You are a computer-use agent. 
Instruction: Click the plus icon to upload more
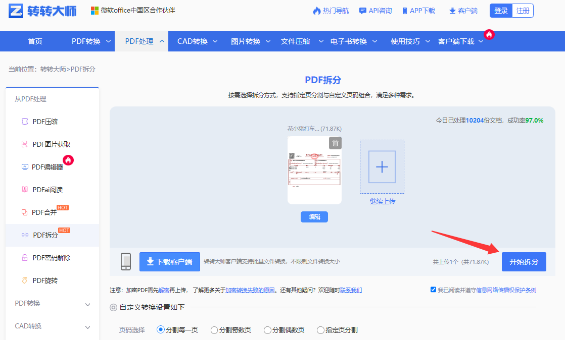382,167
